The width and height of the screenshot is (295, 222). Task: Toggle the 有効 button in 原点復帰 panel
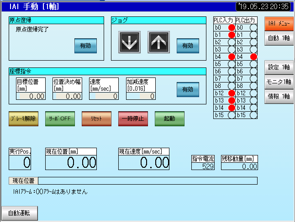tap(85, 46)
